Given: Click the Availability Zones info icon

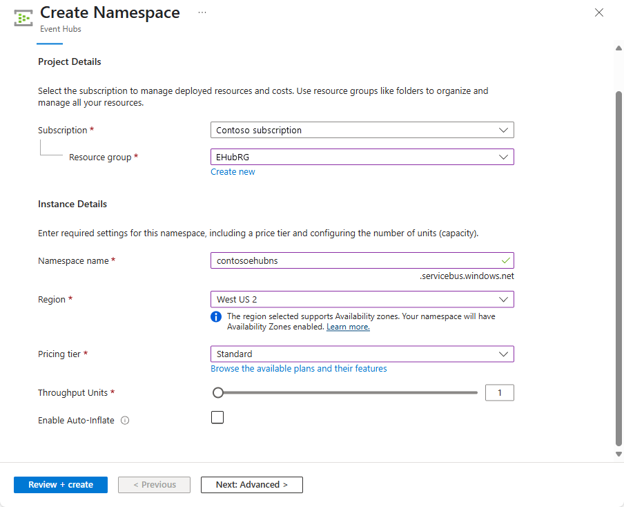Looking at the screenshot, I should [215, 316].
